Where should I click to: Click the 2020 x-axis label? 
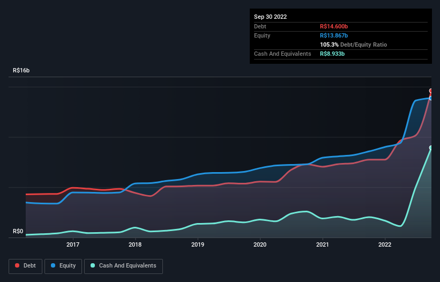(x=260, y=244)
